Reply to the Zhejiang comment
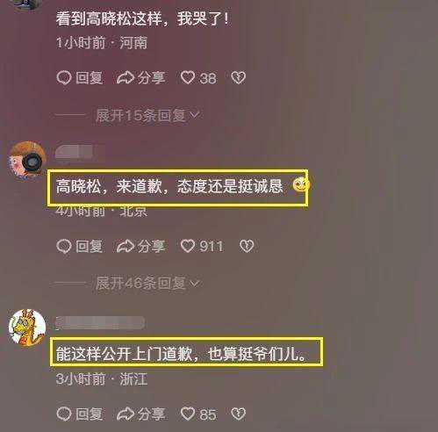The width and height of the screenshot is (438, 432). coord(80,414)
